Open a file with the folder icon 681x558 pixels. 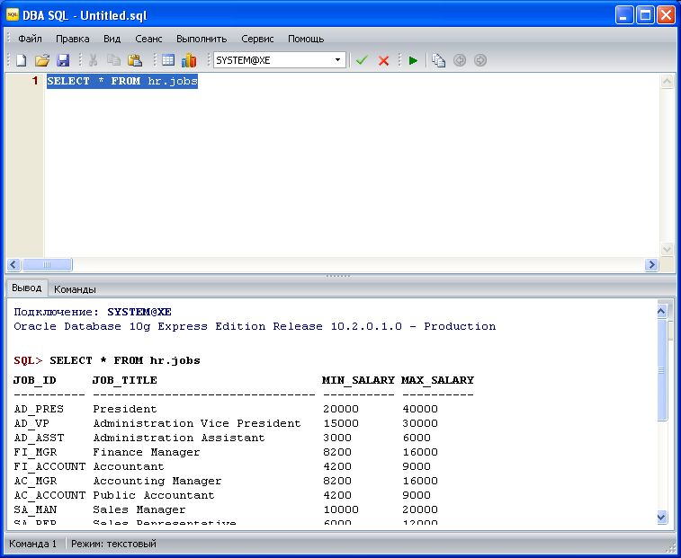click(x=41, y=60)
